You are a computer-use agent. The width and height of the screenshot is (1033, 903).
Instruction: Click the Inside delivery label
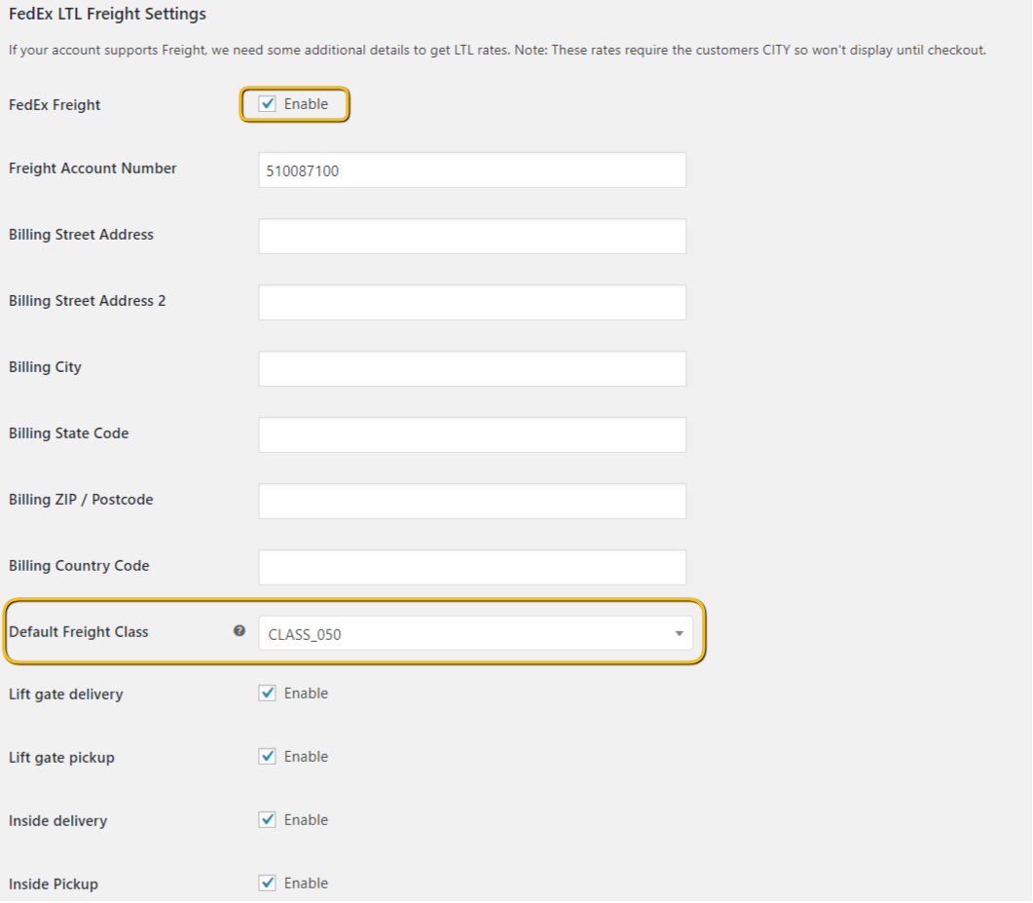58,821
